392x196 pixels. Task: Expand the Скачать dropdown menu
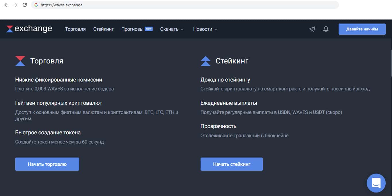(x=172, y=29)
